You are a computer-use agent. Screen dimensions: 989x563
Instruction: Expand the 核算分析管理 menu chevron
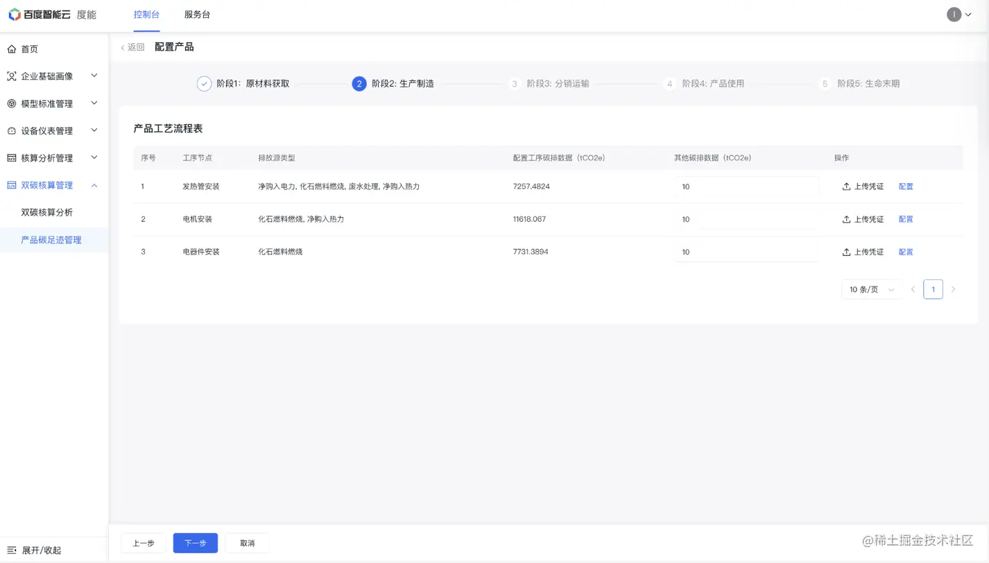pyautogui.click(x=94, y=157)
